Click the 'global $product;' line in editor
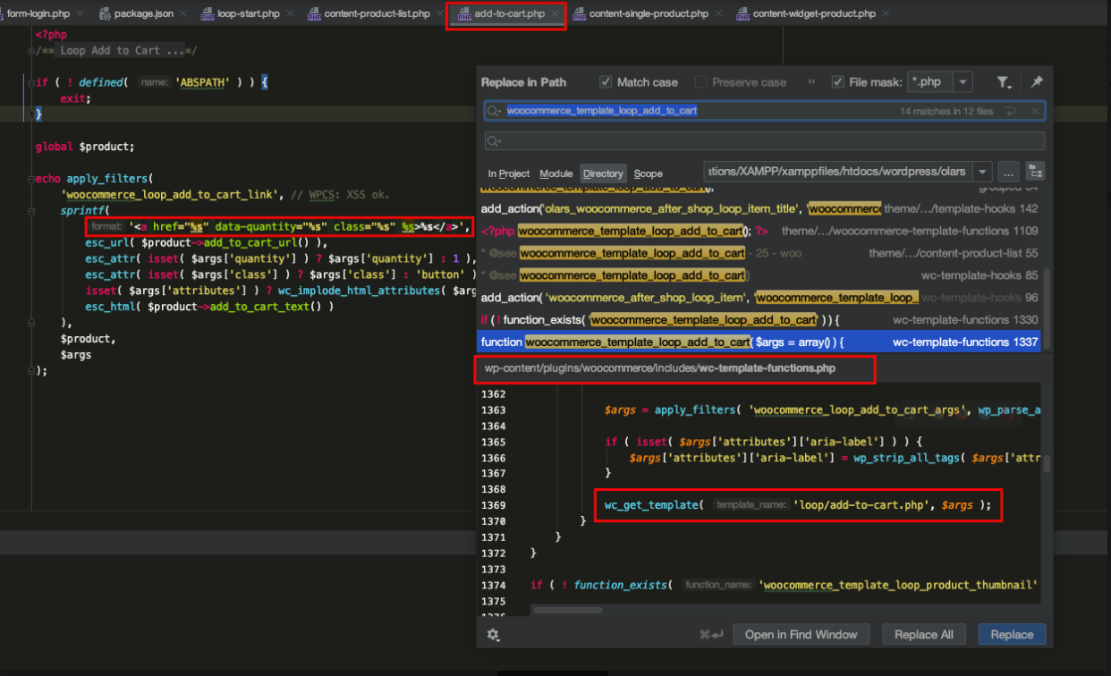1111x676 pixels. pyautogui.click(x=85, y=147)
